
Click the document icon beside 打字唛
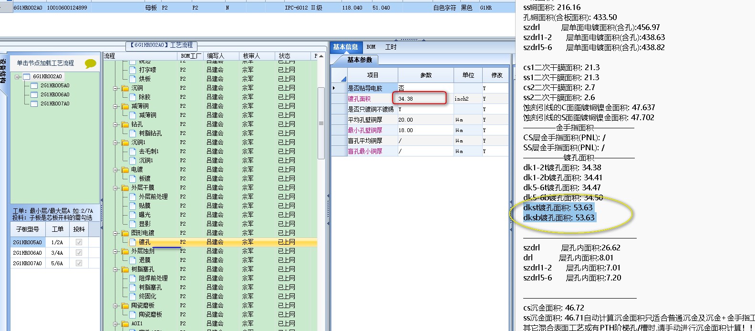click(x=133, y=70)
